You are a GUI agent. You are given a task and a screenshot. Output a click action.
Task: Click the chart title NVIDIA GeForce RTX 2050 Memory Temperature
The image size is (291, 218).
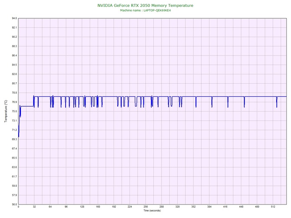(145, 6)
